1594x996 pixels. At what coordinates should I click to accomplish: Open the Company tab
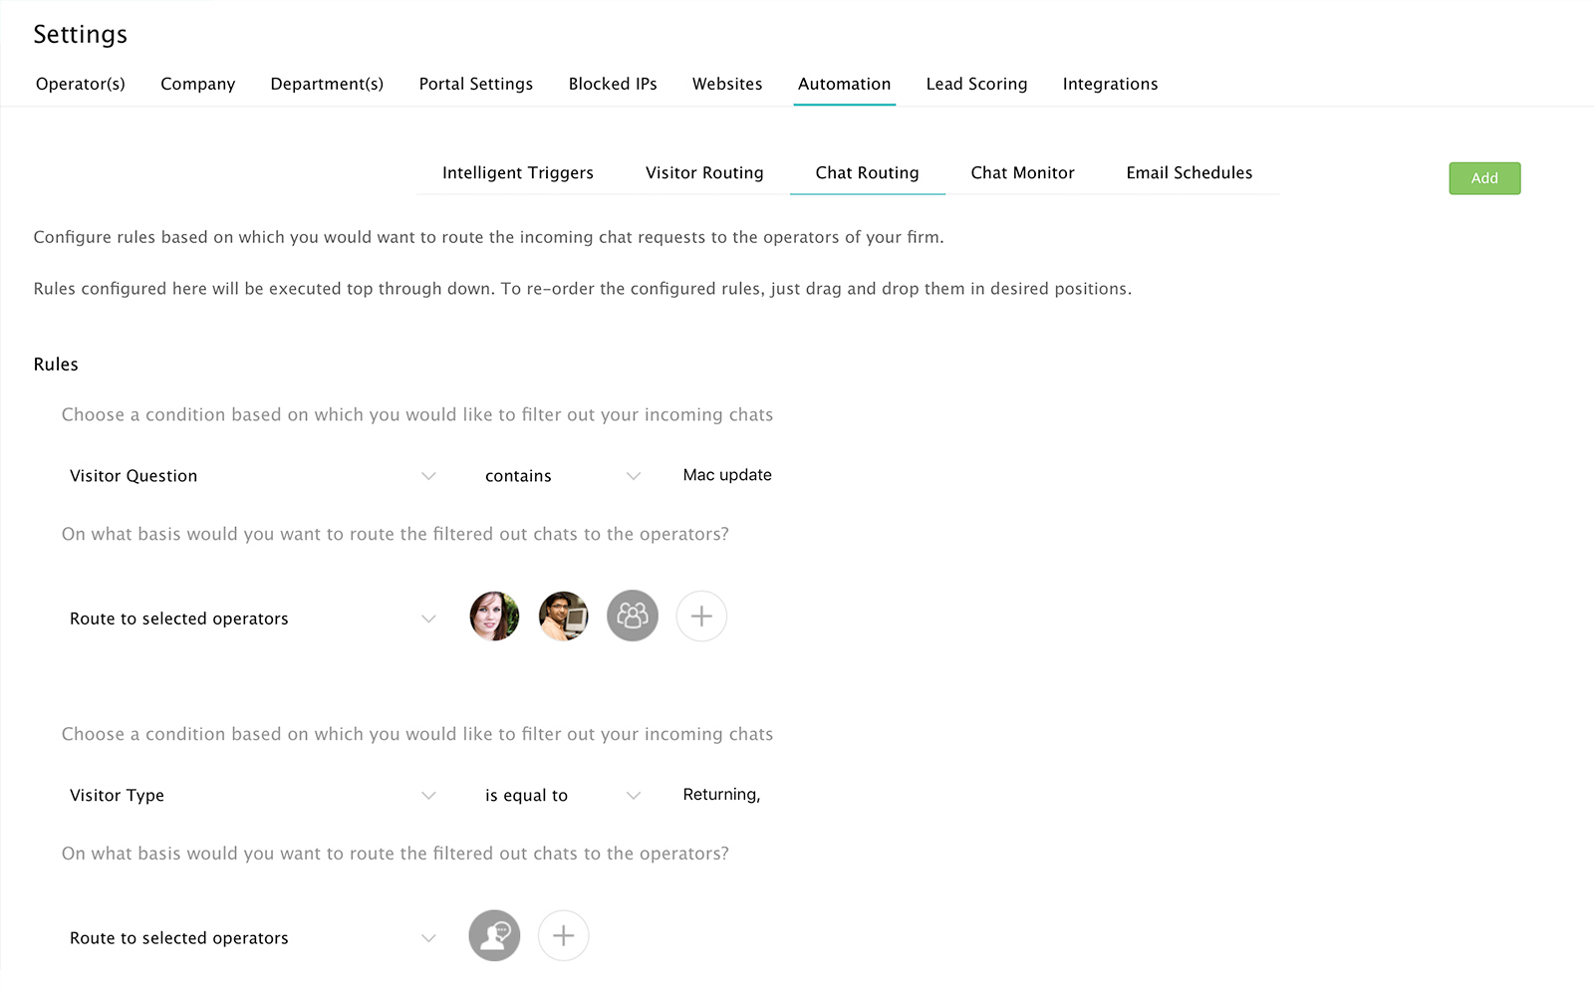pos(198,84)
